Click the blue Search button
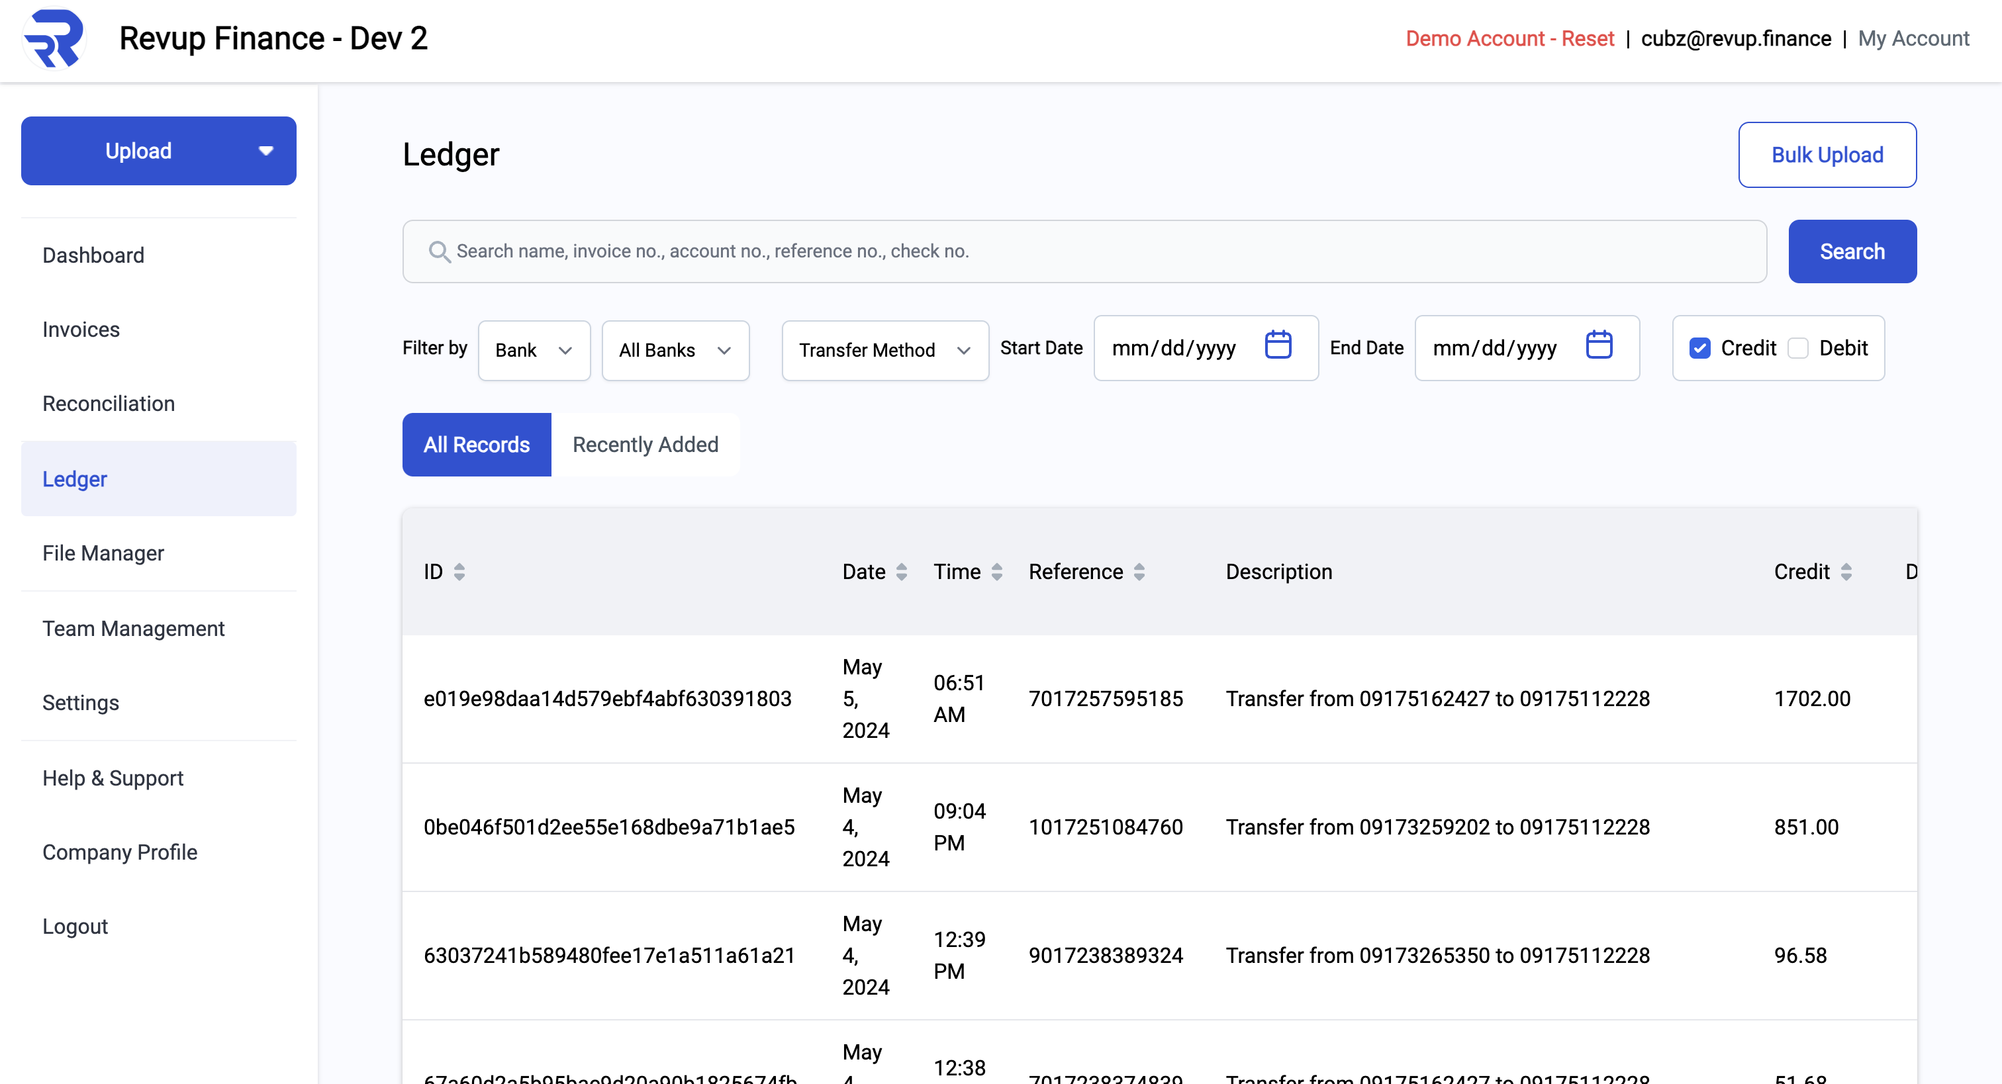Screen dimensions: 2002x1084 tap(1852, 251)
